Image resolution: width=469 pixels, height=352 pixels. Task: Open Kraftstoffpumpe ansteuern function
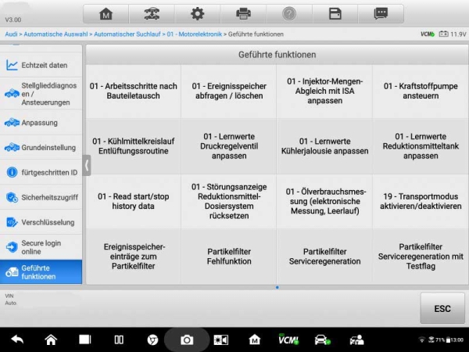[419, 91]
